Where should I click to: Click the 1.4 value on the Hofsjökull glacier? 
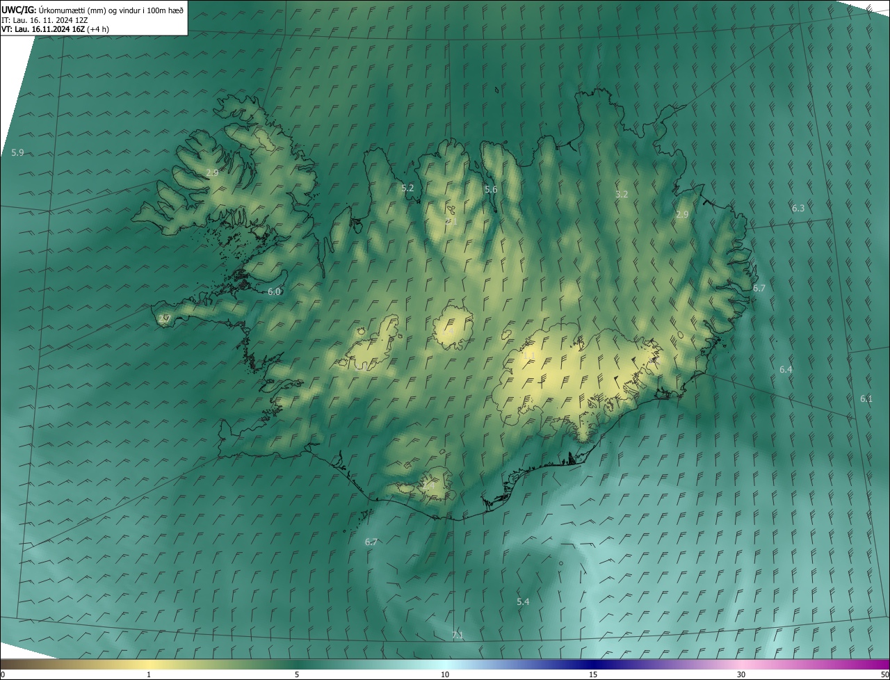click(448, 332)
